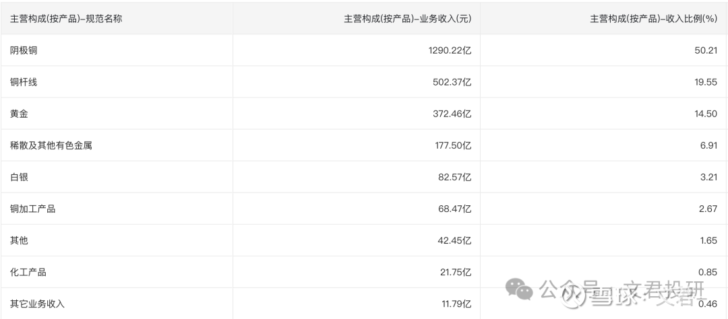Select the 50.21 revenue ratio cell
Image resolution: width=728 pixels, height=319 pixels.
point(704,50)
